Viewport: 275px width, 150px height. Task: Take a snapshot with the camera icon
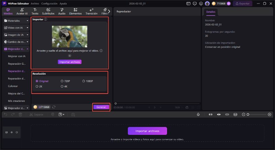187,107
